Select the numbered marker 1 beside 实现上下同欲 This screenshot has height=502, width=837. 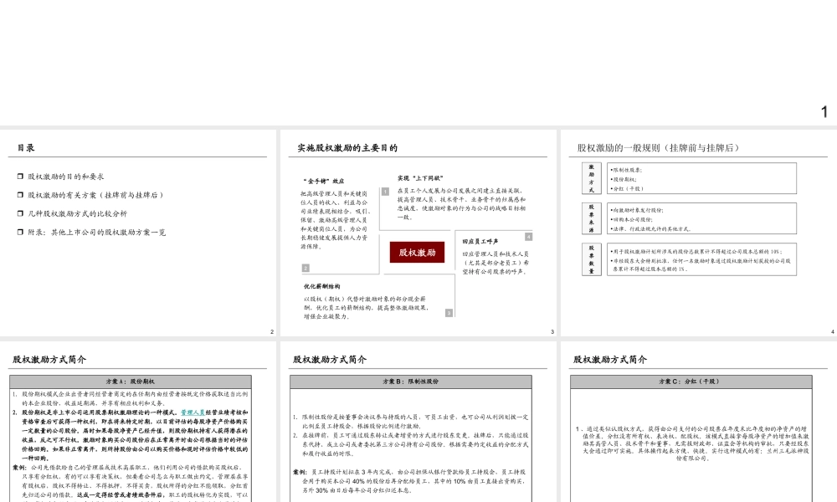coord(385,190)
